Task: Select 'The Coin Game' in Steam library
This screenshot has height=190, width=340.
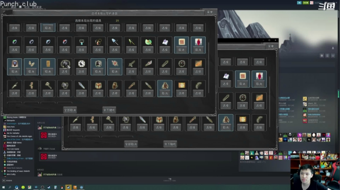Action: coord(13,149)
